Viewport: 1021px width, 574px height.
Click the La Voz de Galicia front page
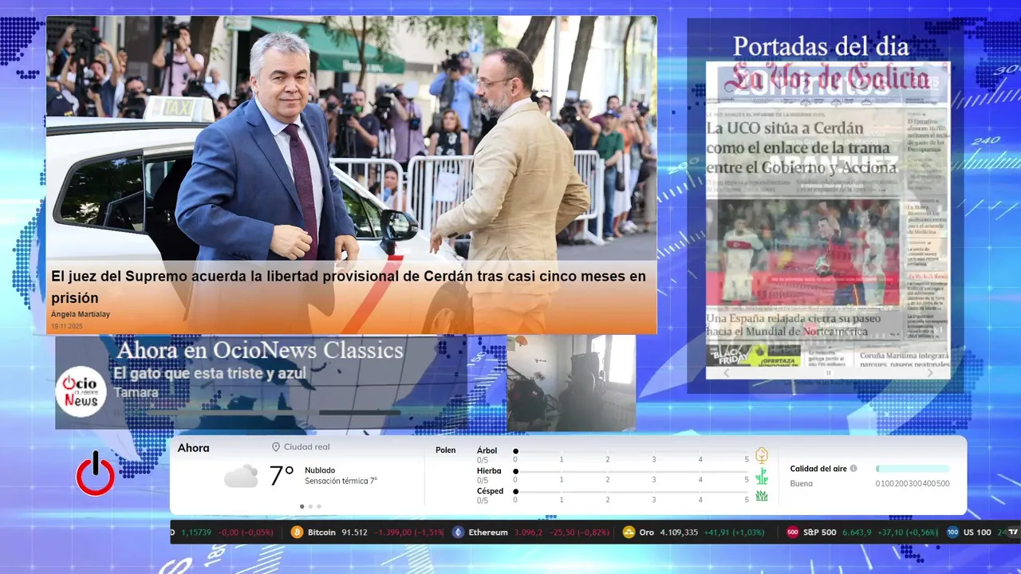tap(828, 214)
